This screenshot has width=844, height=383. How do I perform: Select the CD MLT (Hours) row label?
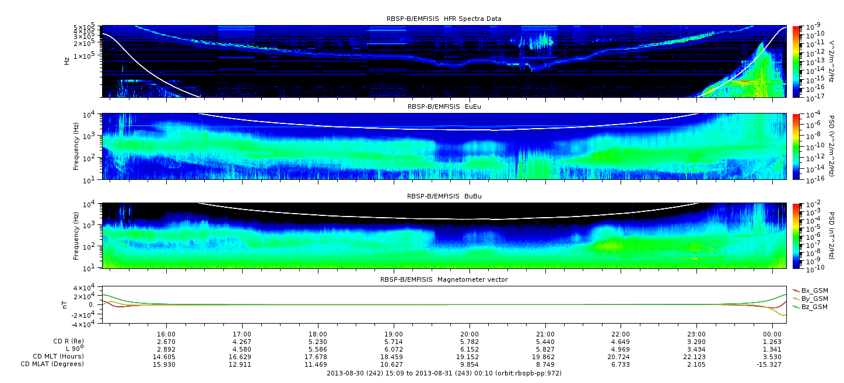(58, 356)
